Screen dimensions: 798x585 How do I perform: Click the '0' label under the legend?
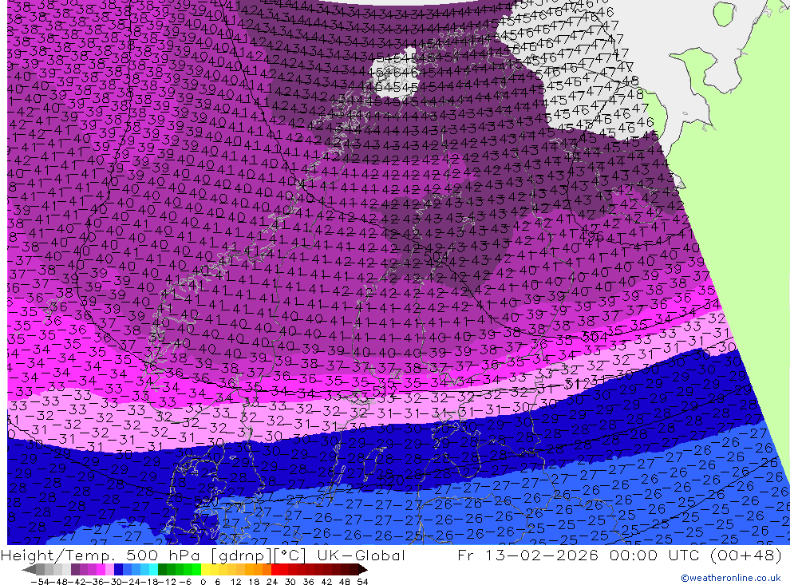click(203, 582)
